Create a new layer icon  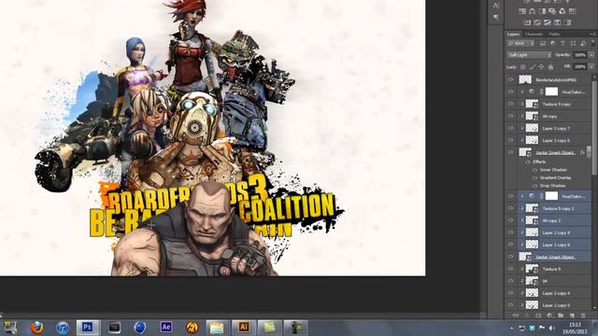[x=572, y=315]
